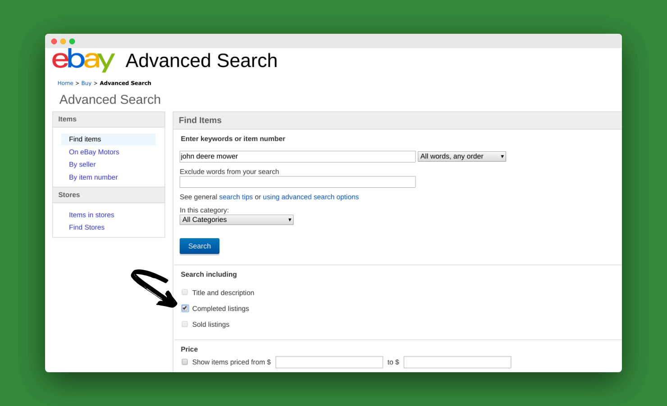Click the blue Search button

coord(200,246)
